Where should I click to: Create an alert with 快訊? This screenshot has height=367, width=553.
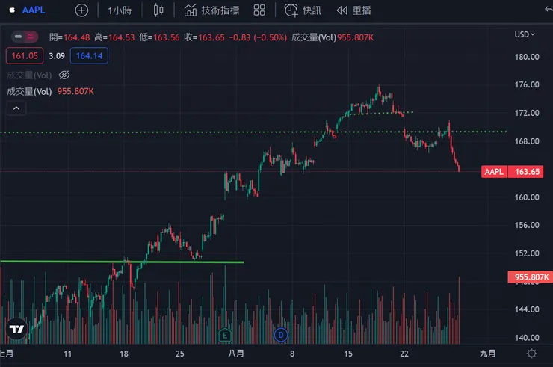[302, 10]
